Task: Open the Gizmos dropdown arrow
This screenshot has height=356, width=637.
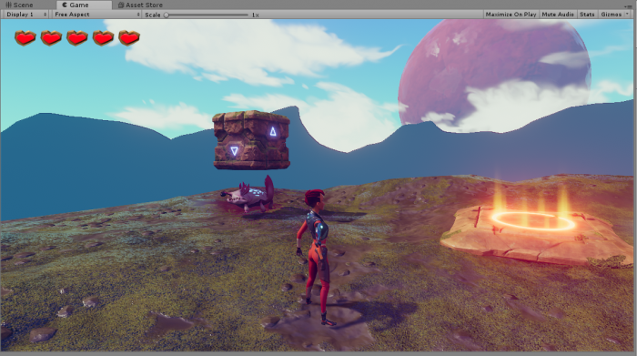Action: [627, 15]
